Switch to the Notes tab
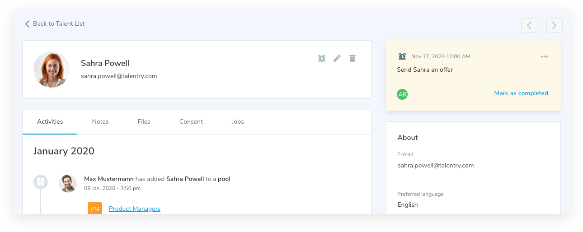The width and height of the screenshot is (583, 232). (x=100, y=121)
